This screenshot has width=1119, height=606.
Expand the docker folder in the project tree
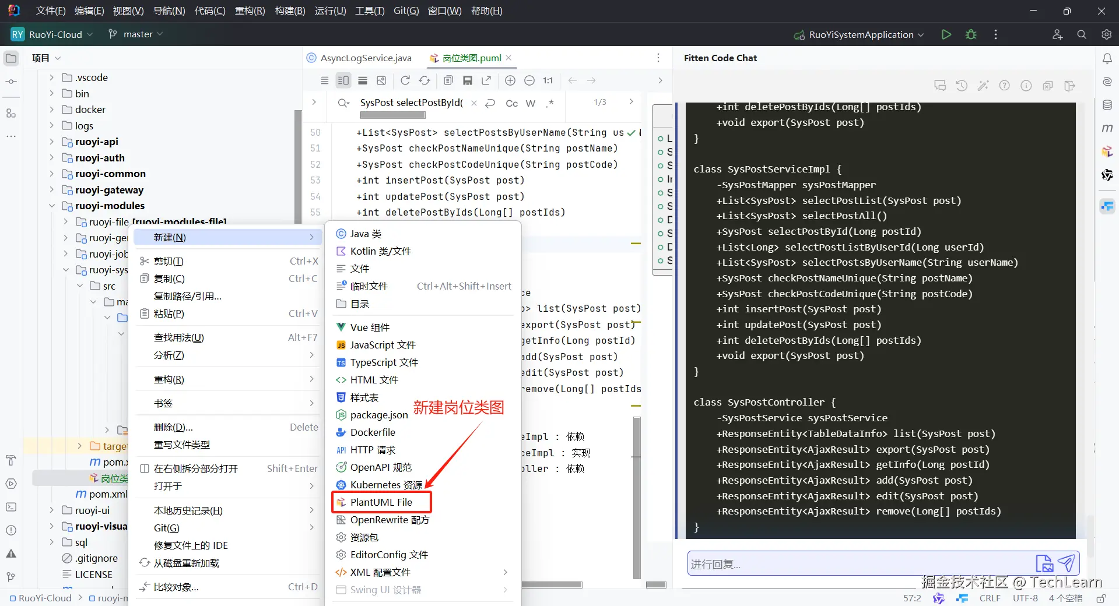tap(52, 110)
